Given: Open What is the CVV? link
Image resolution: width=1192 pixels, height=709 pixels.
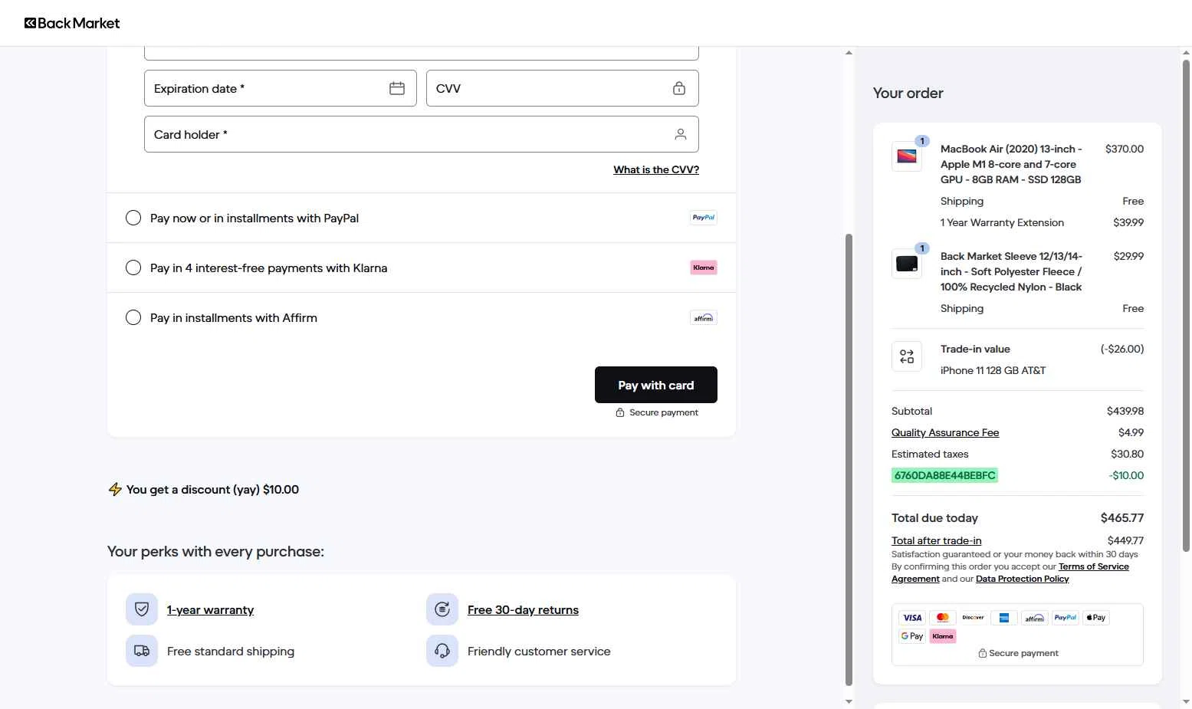Looking at the screenshot, I should (656, 169).
